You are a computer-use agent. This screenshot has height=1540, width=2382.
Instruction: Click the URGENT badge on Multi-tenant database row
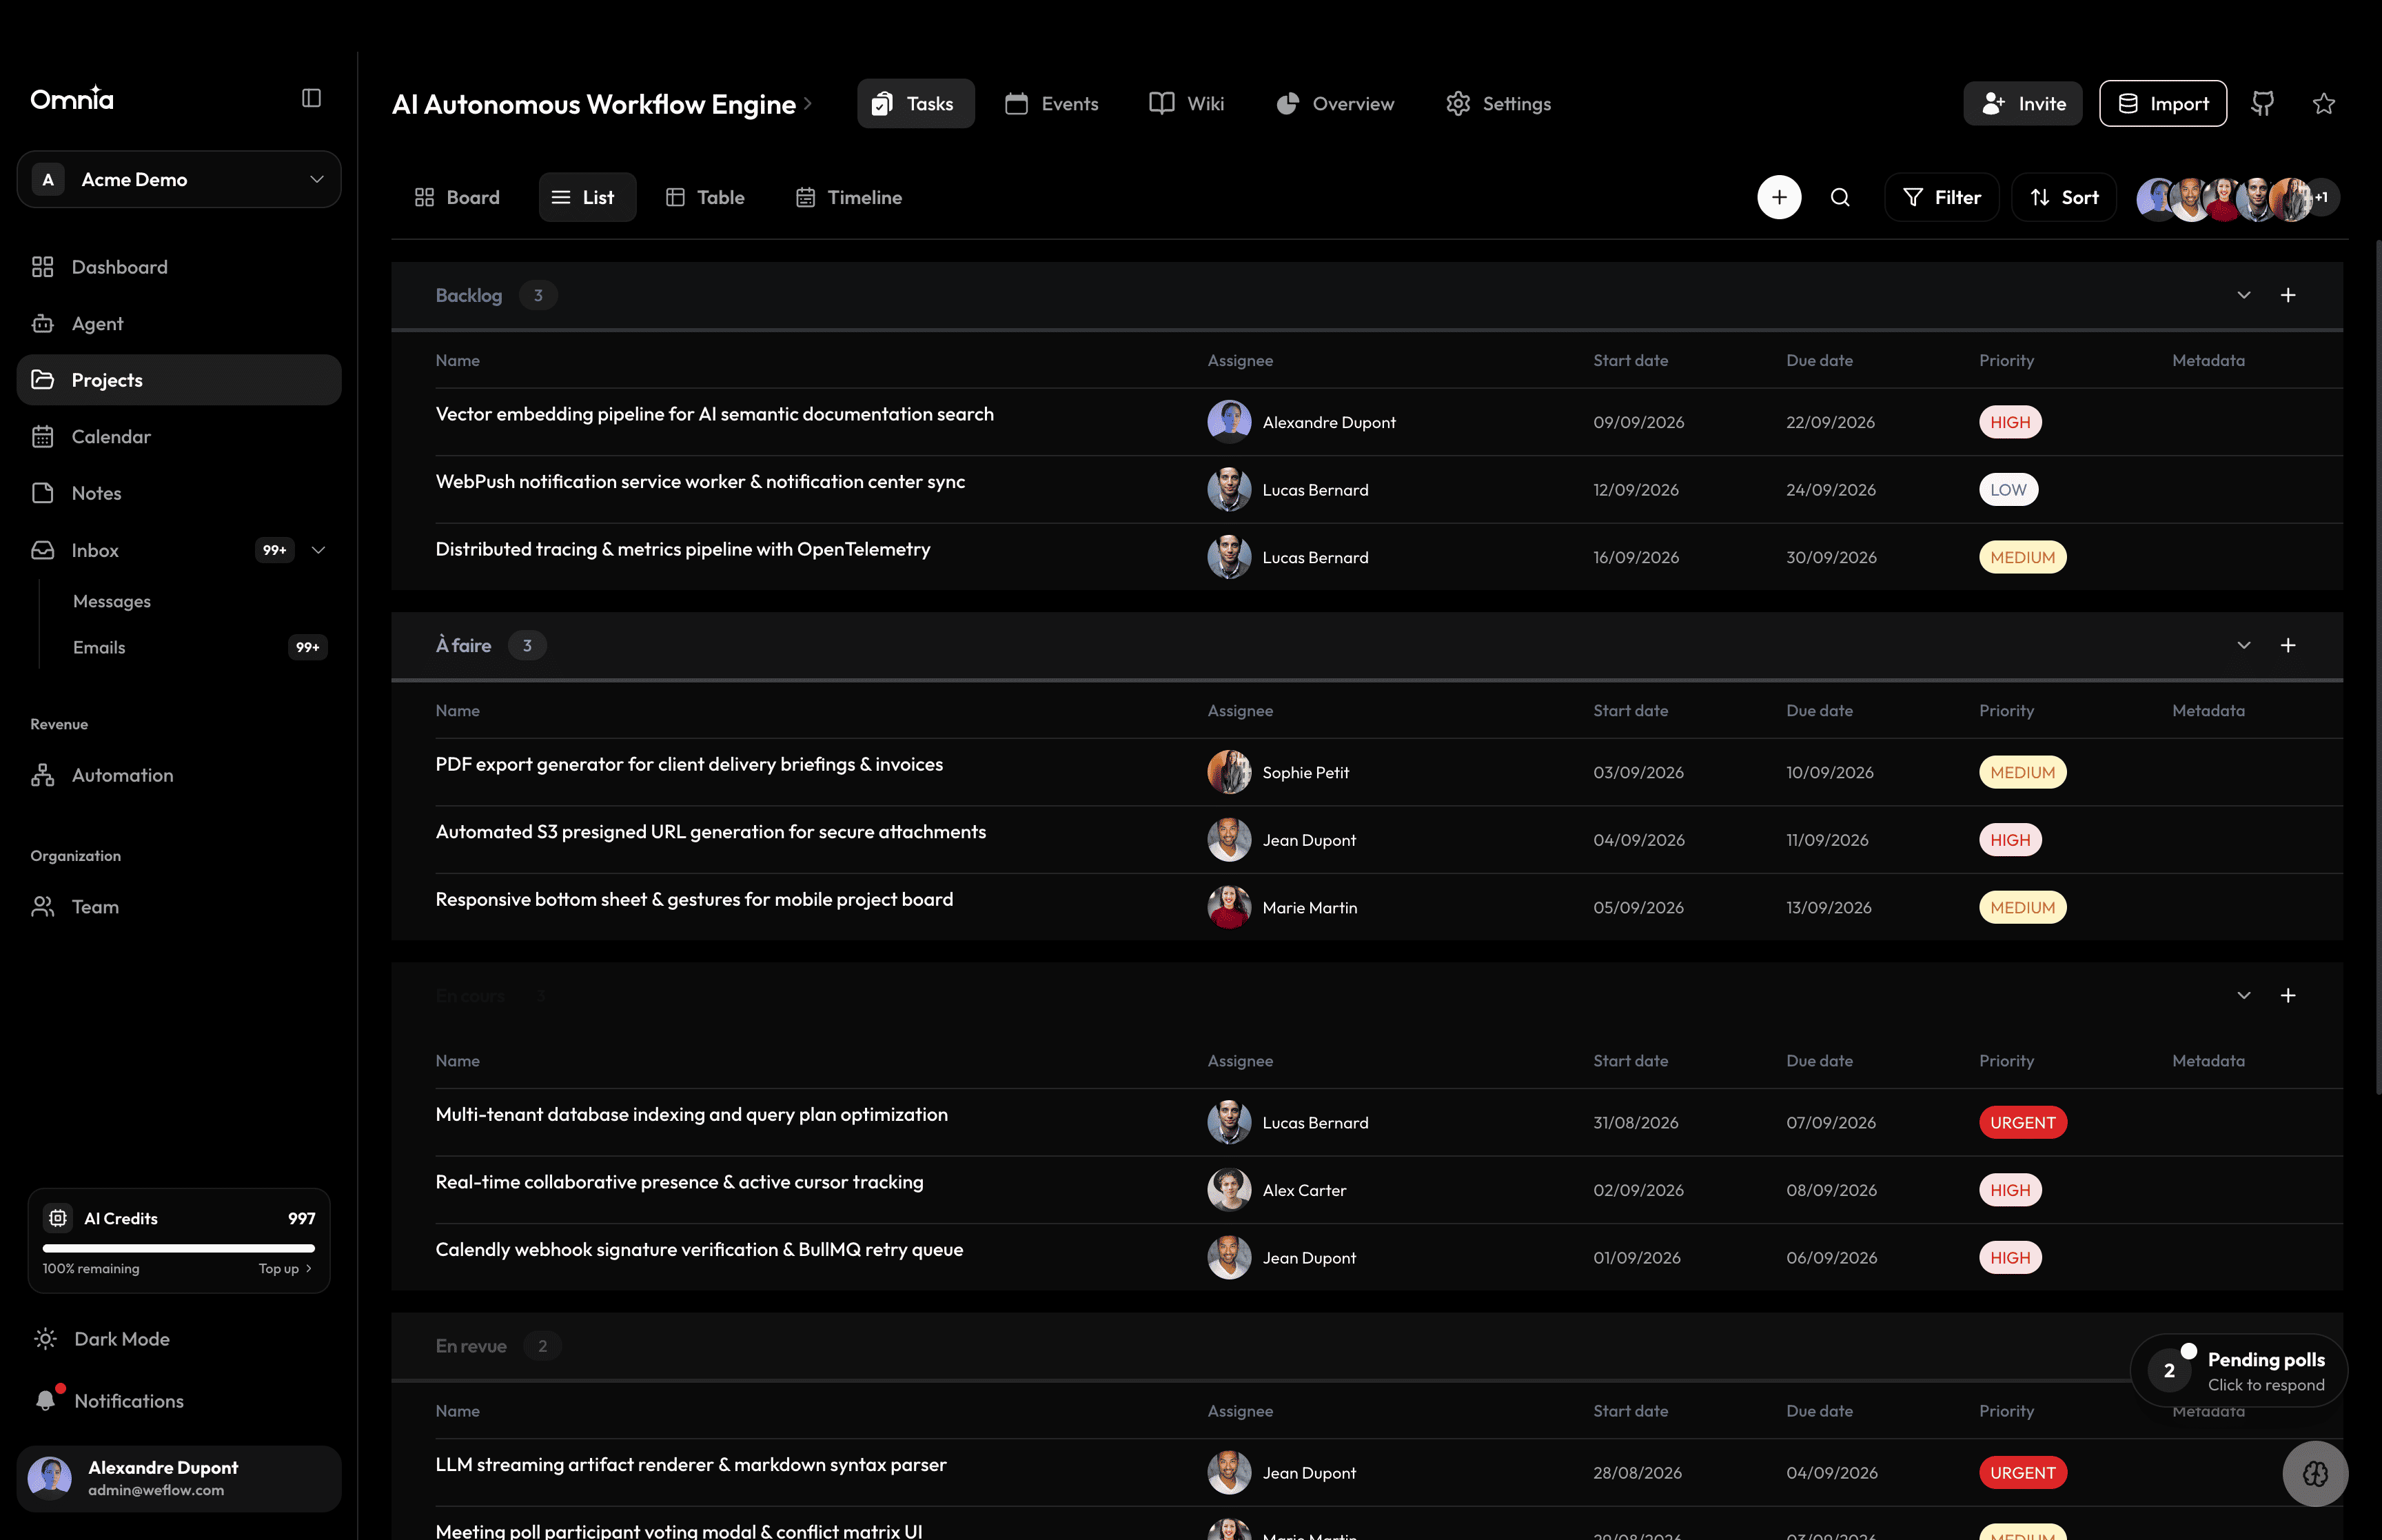tap(2022, 1122)
